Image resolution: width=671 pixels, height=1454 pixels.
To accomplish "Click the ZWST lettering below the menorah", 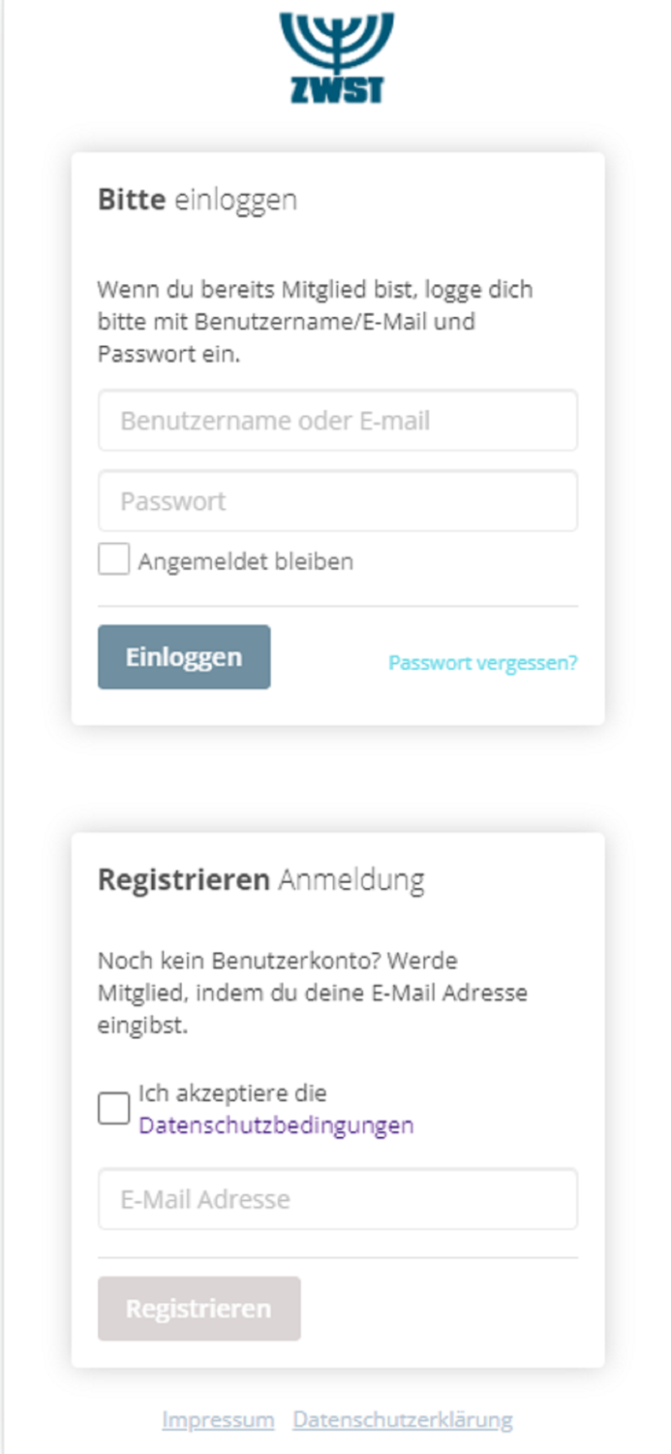I will pos(337,90).
